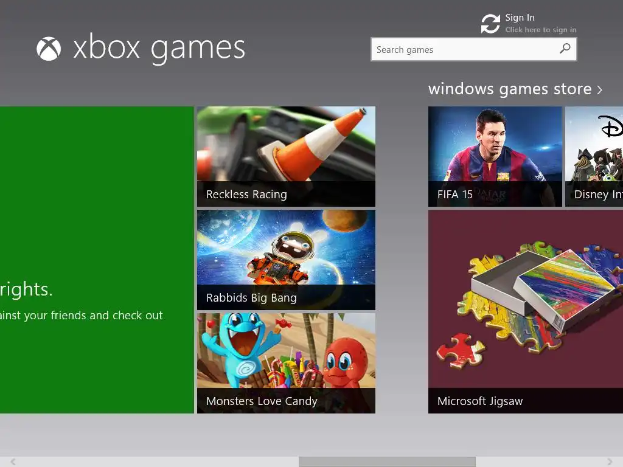Click the horizontal scrollbar thumb
The width and height of the screenshot is (623, 467).
387,462
